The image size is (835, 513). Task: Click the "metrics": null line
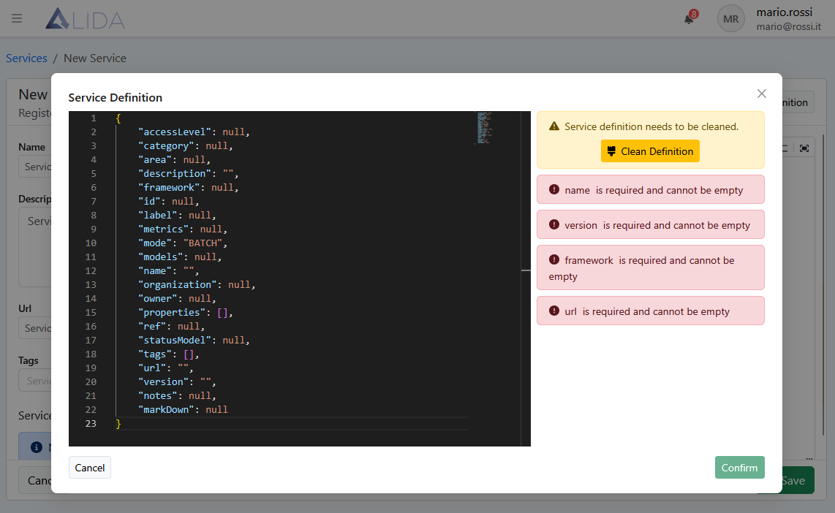pos(183,229)
